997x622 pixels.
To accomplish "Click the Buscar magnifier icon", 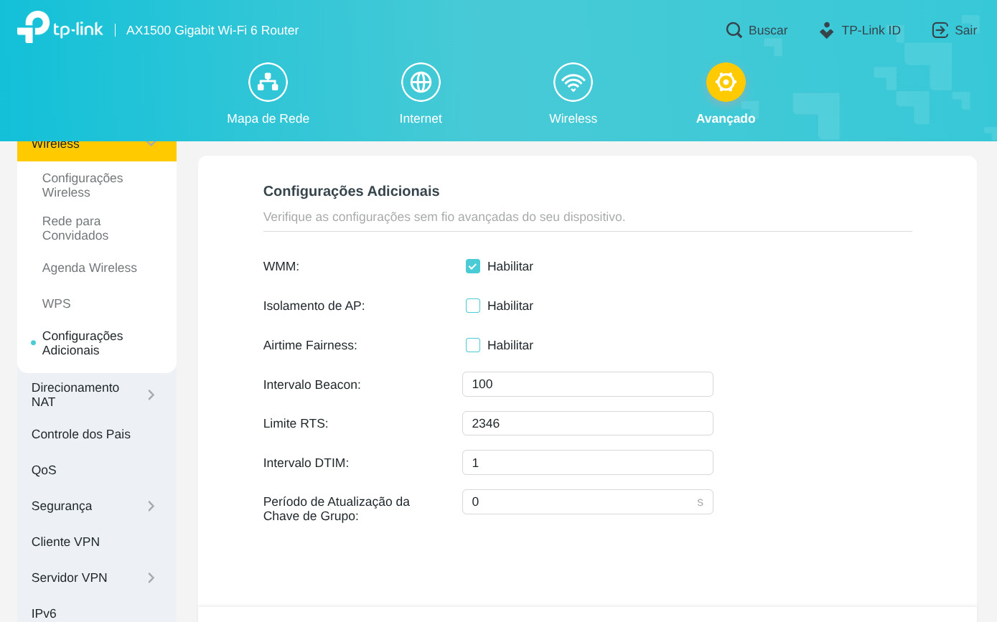I will click(x=734, y=30).
